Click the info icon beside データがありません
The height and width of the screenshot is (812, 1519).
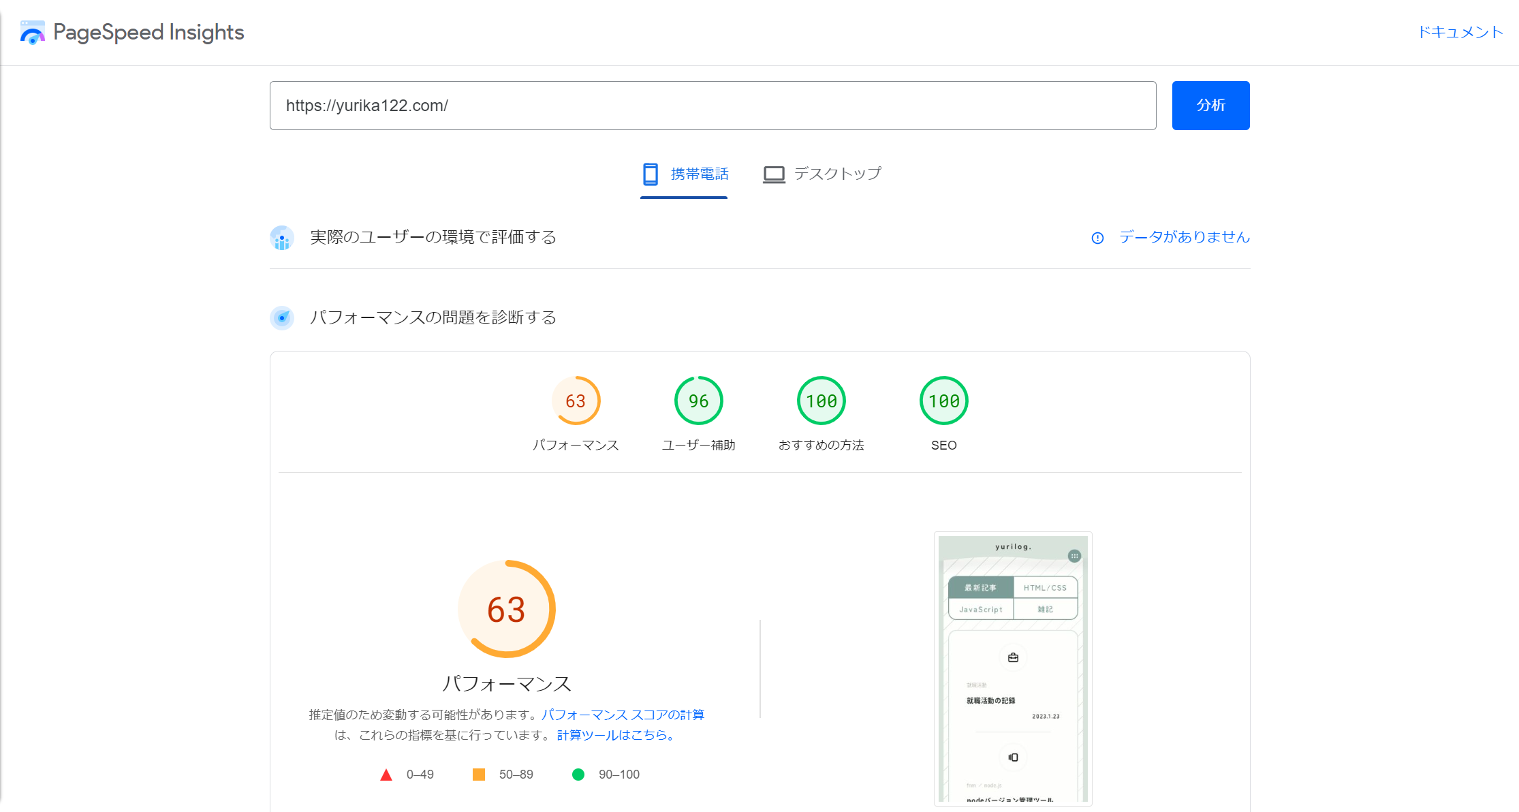tap(1097, 238)
